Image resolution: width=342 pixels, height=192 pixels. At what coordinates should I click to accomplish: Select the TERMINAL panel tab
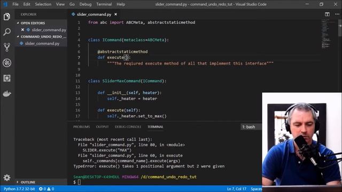(155, 127)
